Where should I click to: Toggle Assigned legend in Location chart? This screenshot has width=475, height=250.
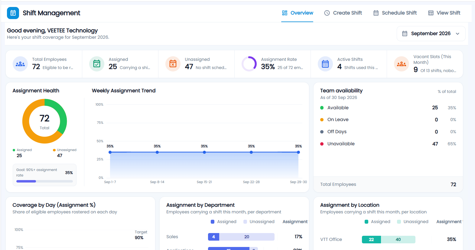[377, 222]
